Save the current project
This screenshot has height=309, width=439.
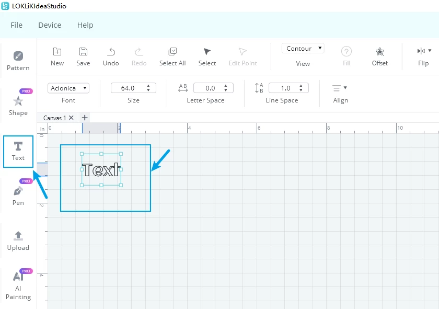pyautogui.click(x=83, y=57)
